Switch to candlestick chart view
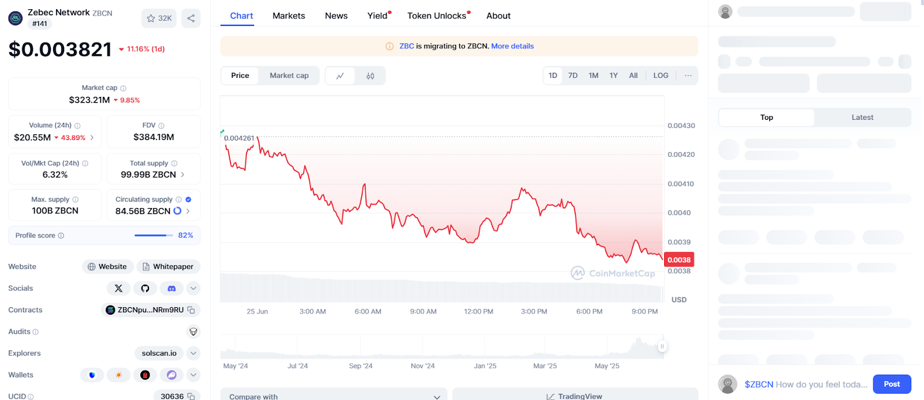Screen dimensions: 924x400 (370, 76)
